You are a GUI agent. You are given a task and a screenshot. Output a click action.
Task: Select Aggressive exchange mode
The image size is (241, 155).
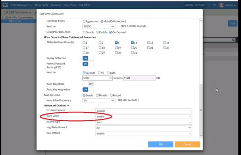(x=84, y=21)
